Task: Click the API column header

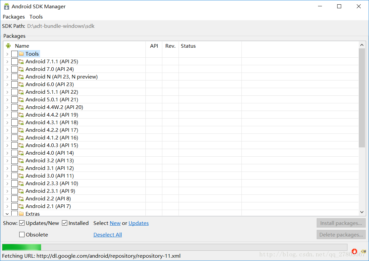Action: (x=154, y=46)
